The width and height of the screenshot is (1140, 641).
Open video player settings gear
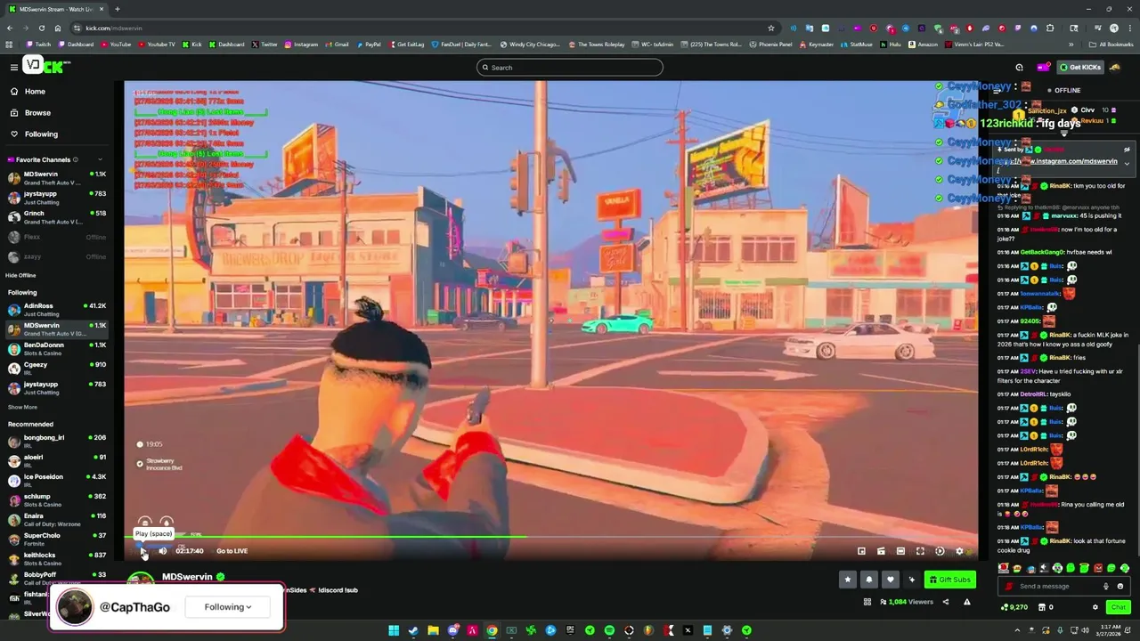[x=959, y=551]
